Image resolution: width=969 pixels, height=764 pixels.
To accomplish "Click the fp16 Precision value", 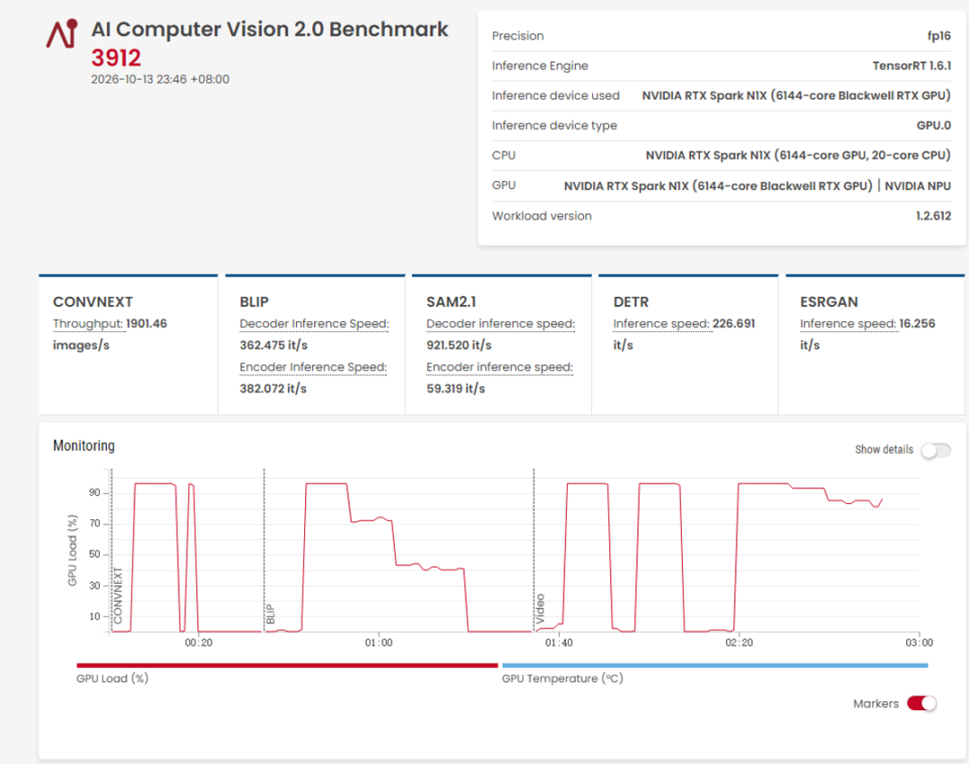I will (938, 36).
